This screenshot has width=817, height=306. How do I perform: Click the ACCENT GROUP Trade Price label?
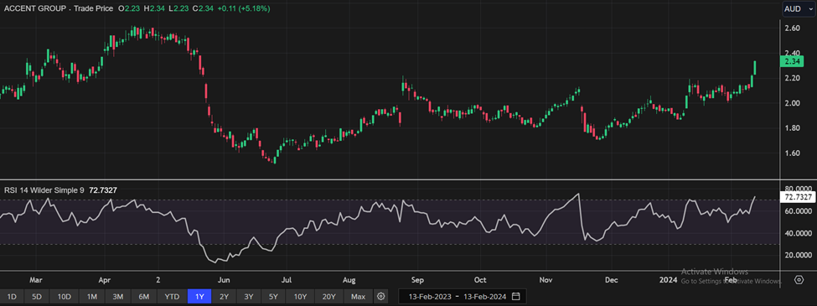tap(59, 9)
